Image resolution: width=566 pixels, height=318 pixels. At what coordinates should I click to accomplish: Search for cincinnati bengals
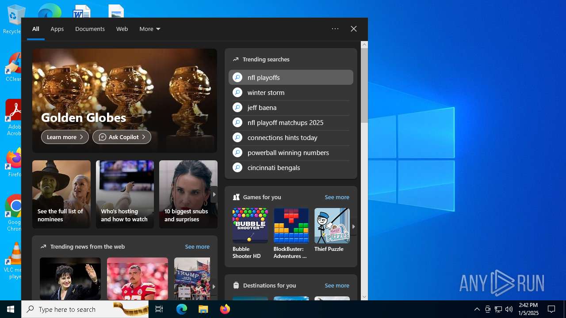pos(291,167)
